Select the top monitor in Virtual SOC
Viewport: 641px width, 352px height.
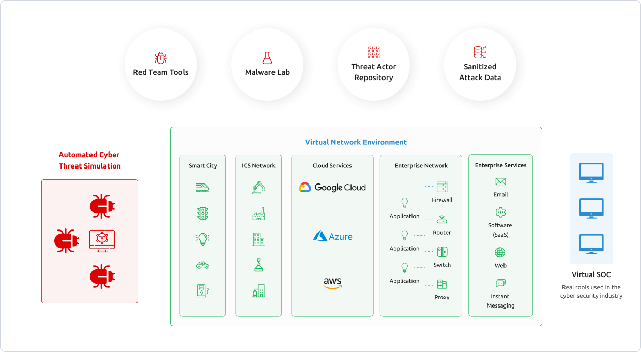tap(591, 173)
